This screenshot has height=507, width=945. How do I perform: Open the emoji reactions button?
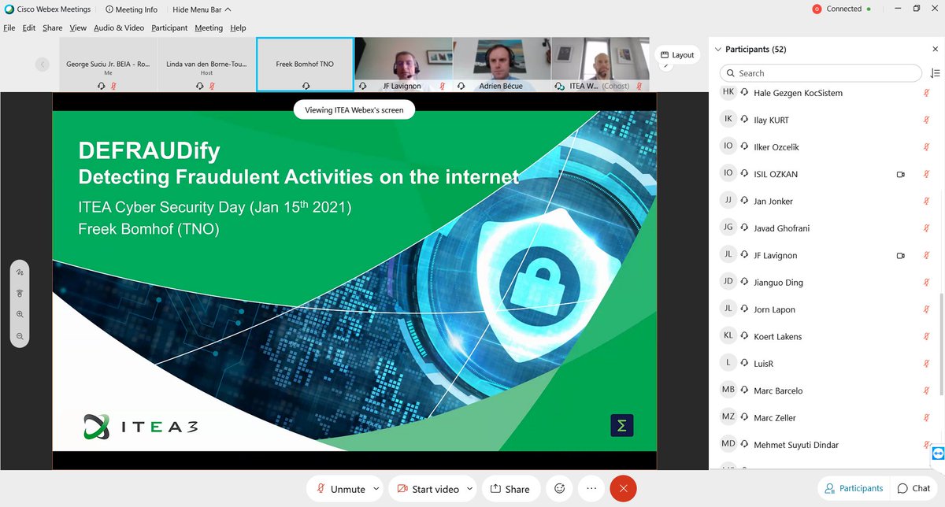pyautogui.click(x=560, y=489)
